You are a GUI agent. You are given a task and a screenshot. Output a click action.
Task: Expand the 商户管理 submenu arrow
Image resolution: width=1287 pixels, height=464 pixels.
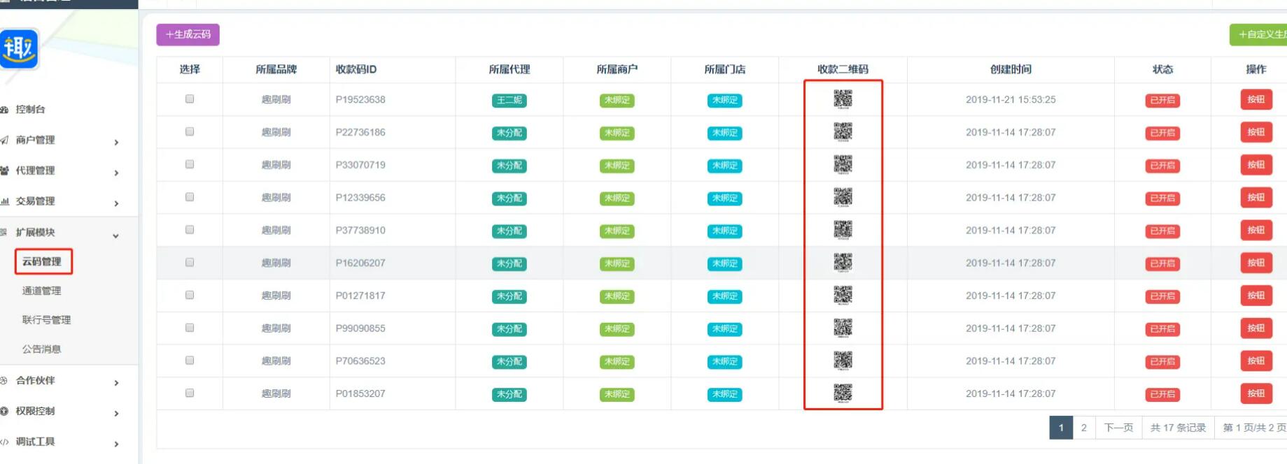tap(116, 143)
